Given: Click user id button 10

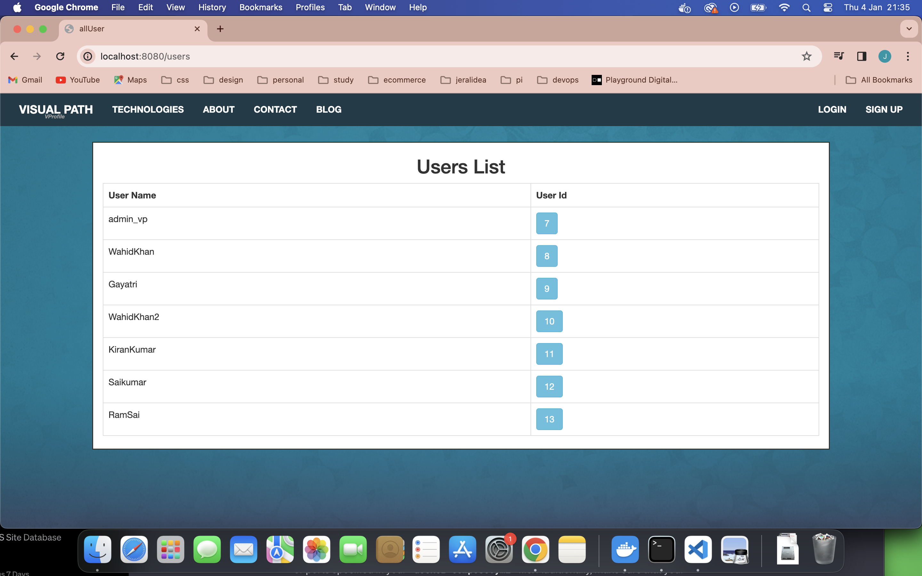Looking at the screenshot, I should coord(549,321).
